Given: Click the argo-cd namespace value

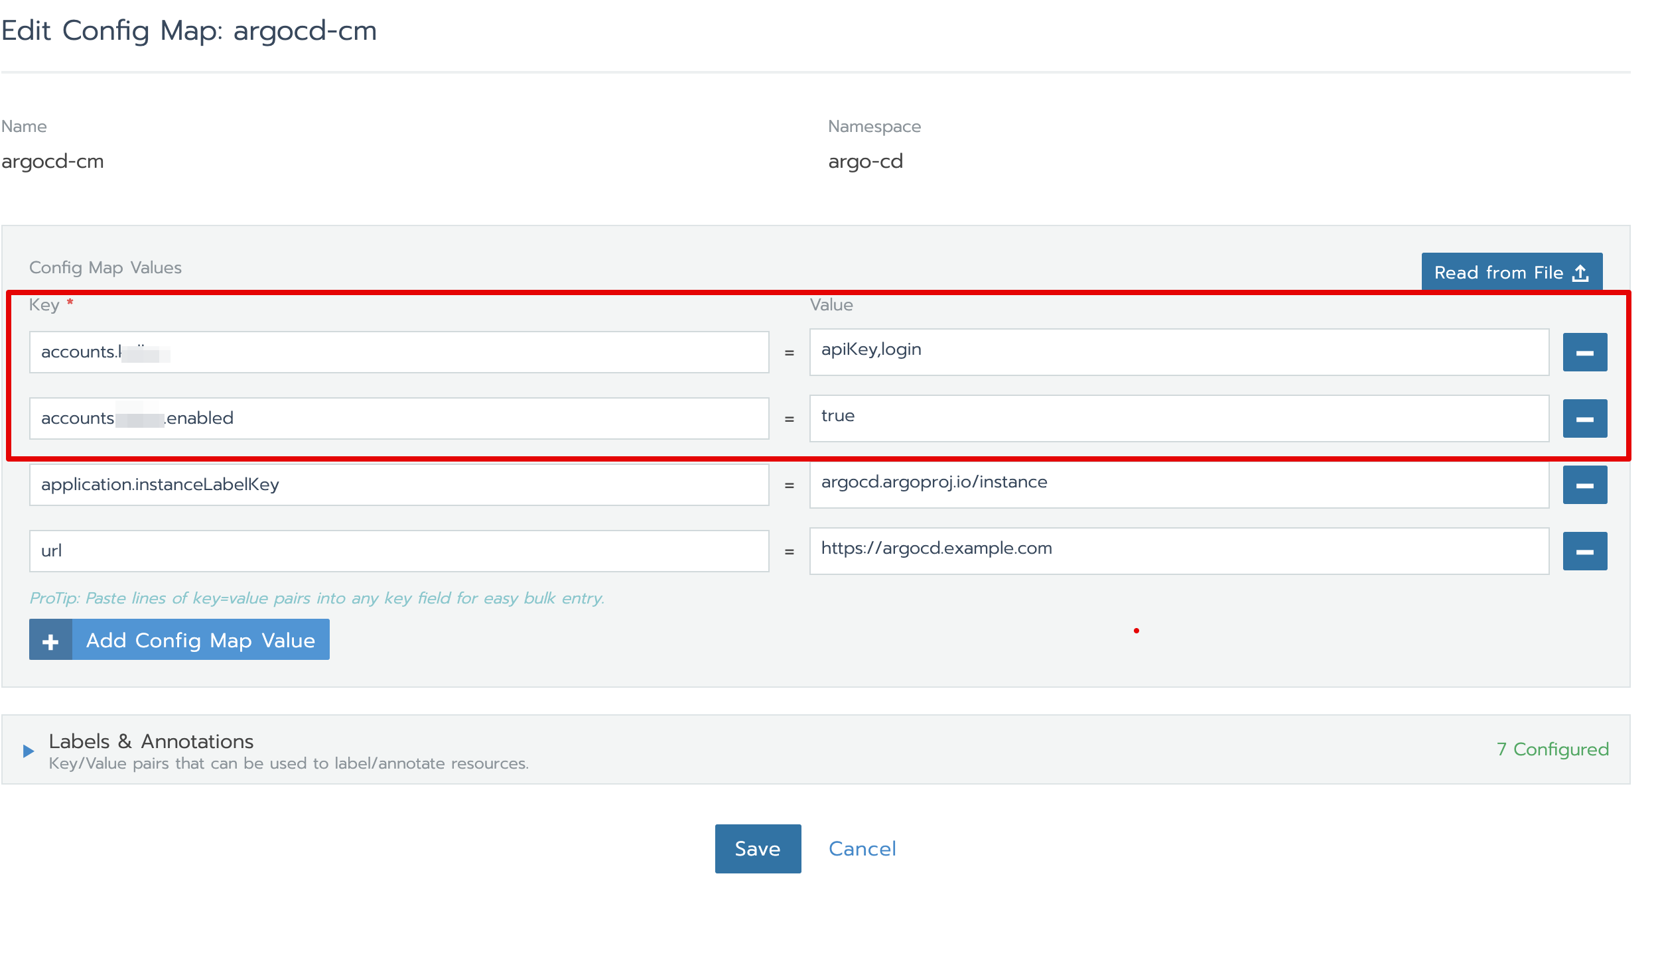Looking at the screenshot, I should point(865,161).
